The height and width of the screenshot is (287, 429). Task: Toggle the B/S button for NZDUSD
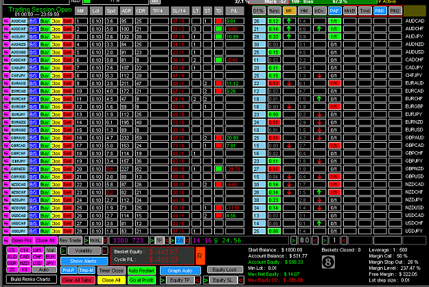click(x=34, y=207)
